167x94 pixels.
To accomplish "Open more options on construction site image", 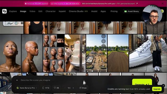I will (x=103, y=46).
